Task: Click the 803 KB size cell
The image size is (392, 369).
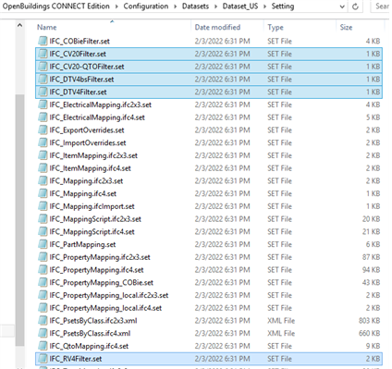Action: pyautogui.click(x=369, y=321)
